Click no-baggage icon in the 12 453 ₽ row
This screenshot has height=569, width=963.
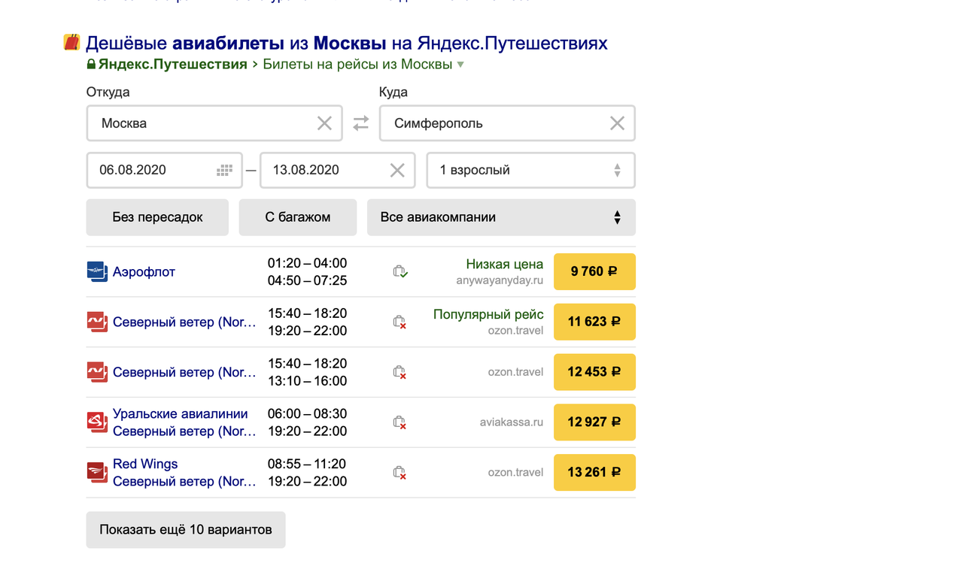click(x=400, y=372)
